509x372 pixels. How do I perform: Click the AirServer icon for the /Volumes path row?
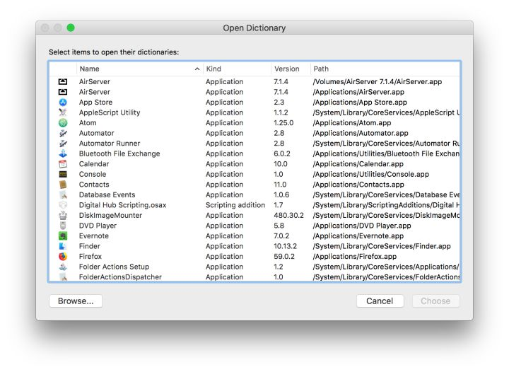63,82
